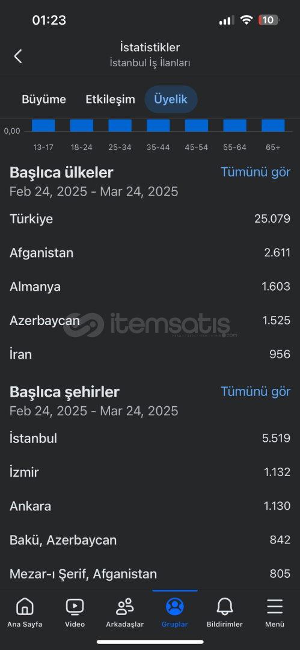Select the Gruplar groups icon

tap(175, 607)
